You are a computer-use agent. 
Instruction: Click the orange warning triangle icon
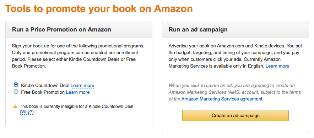[x=15, y=107]
